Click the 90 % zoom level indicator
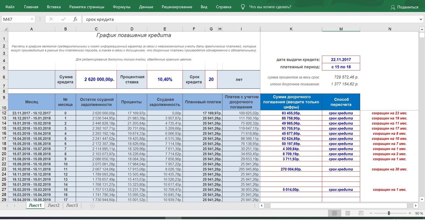425x223 pixels. tap(419, 213)
